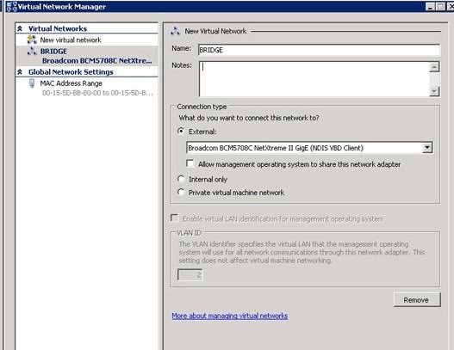Click inside the Notes text area

(x=314, y=79)
